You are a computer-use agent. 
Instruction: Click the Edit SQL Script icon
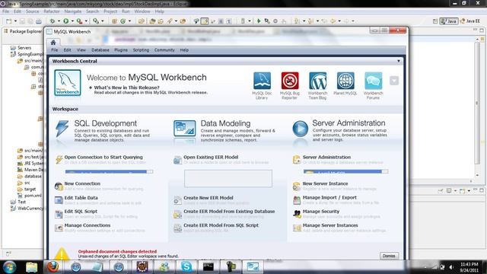pyautogui.click(x=59, y=214)
